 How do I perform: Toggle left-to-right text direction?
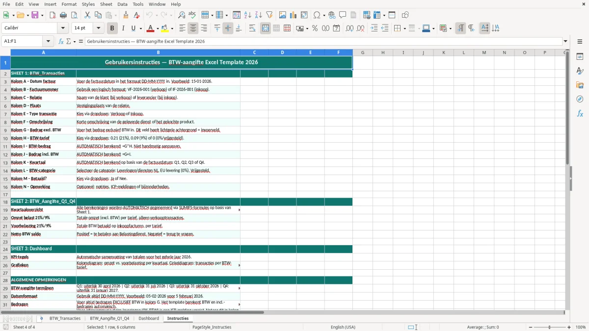460,28
